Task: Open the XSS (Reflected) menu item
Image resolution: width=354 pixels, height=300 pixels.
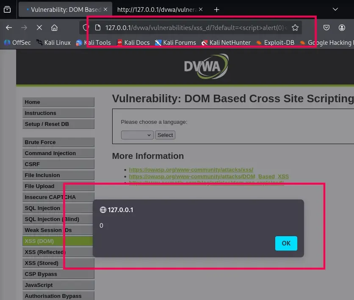Action: point(58,252)
